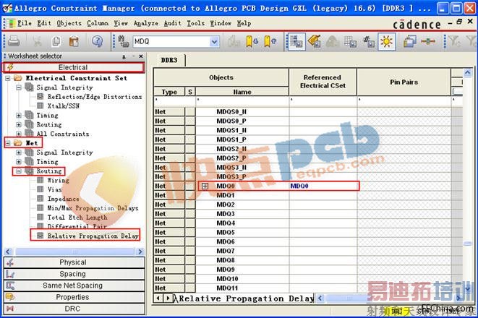Open the Wiring worksheet
This screenshot has width=478, height=318.
point(59,181)
